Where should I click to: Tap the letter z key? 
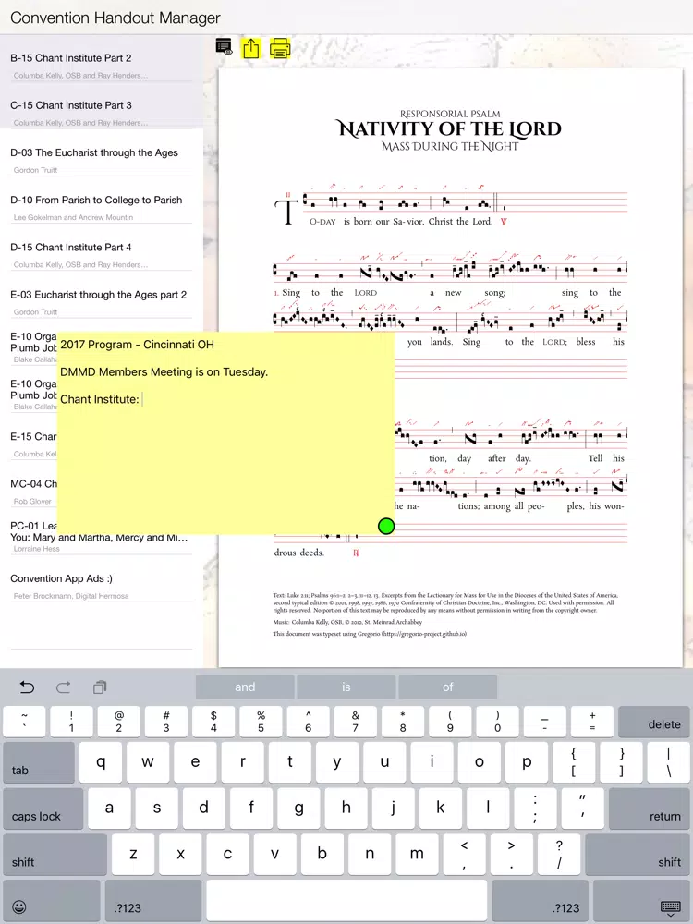pyautogui.click(x=133, y=854)
